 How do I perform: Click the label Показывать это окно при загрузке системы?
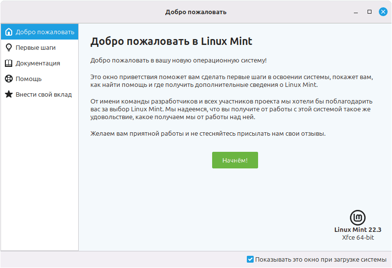pos(321,260)
